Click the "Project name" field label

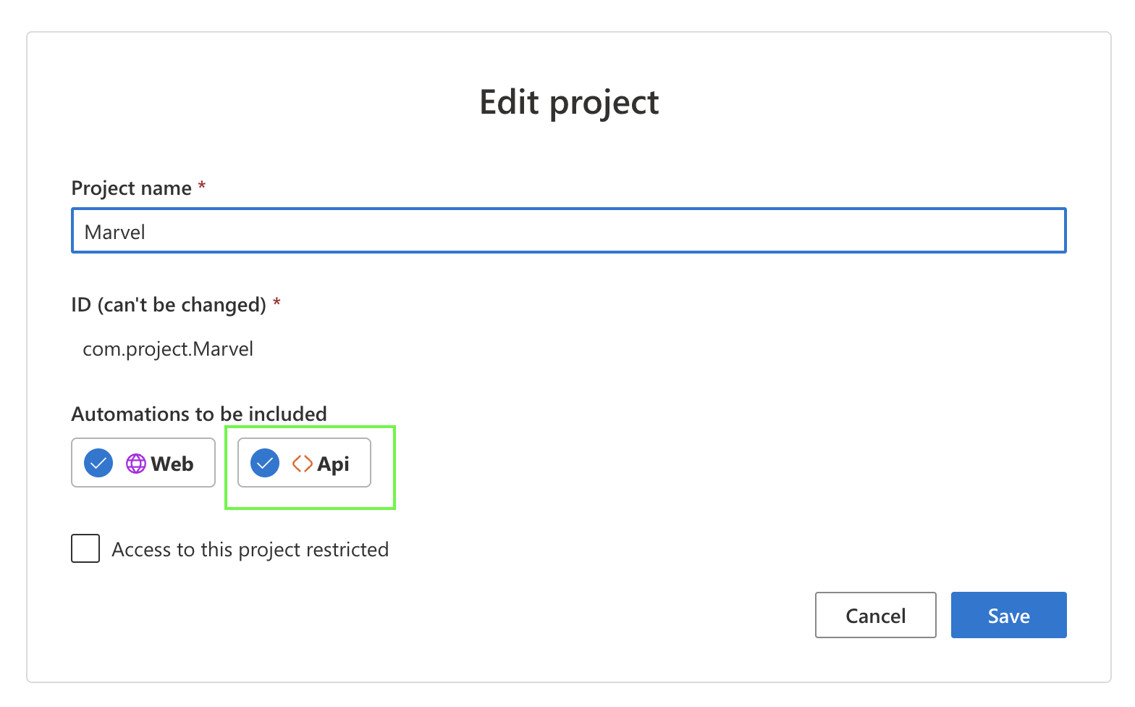[131, 188]
